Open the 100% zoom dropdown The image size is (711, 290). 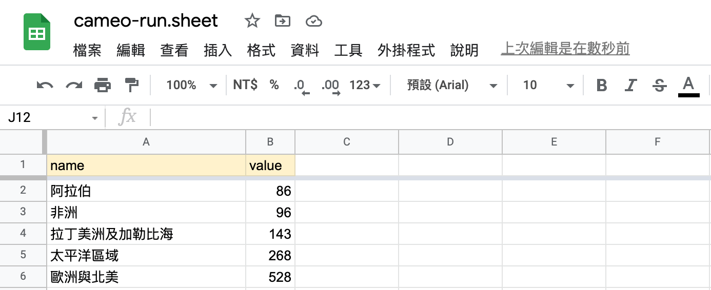point(191,85)
